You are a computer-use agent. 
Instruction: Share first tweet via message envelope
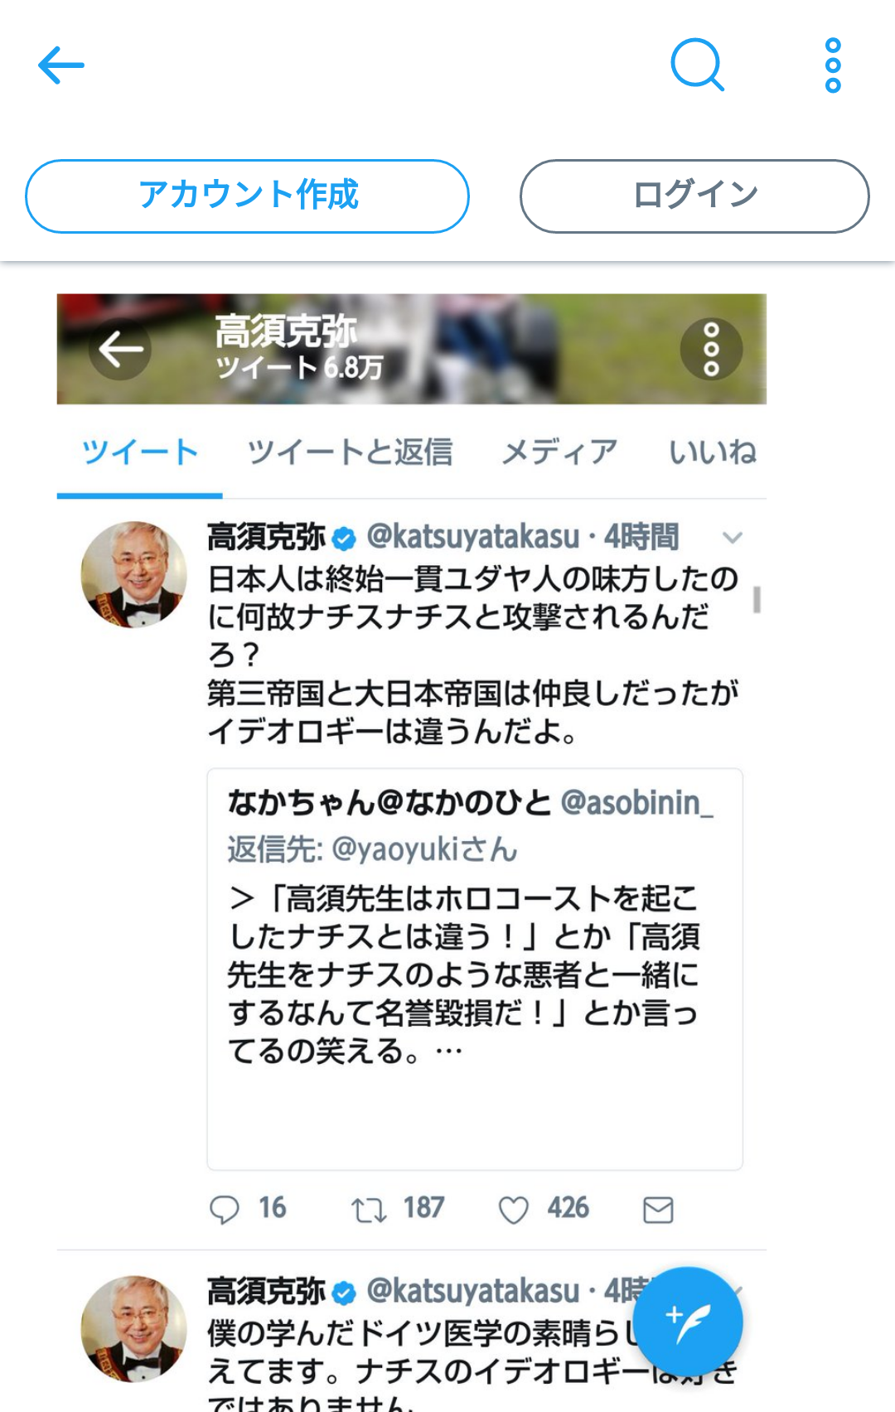tap(658, 1211)
